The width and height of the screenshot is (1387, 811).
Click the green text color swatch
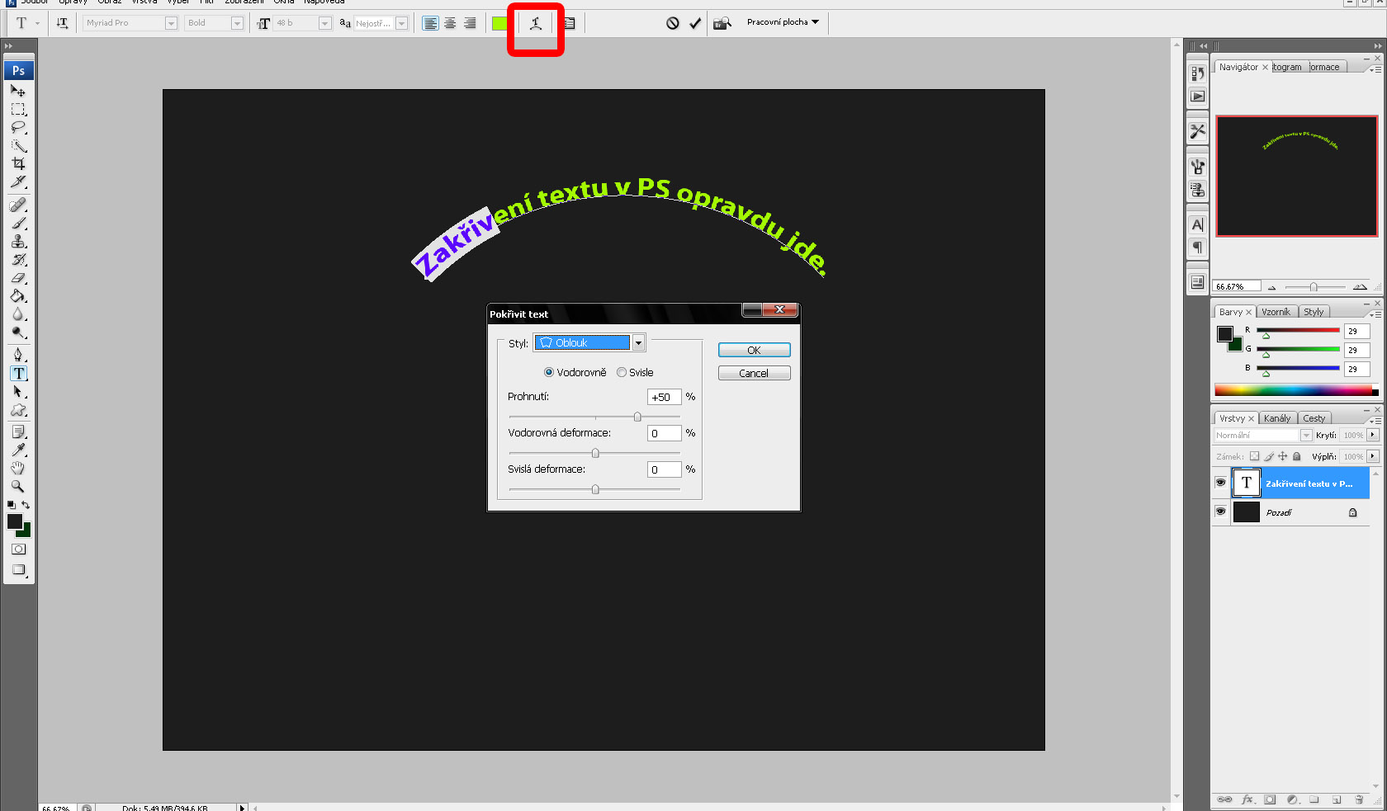(x=499, y=23)
